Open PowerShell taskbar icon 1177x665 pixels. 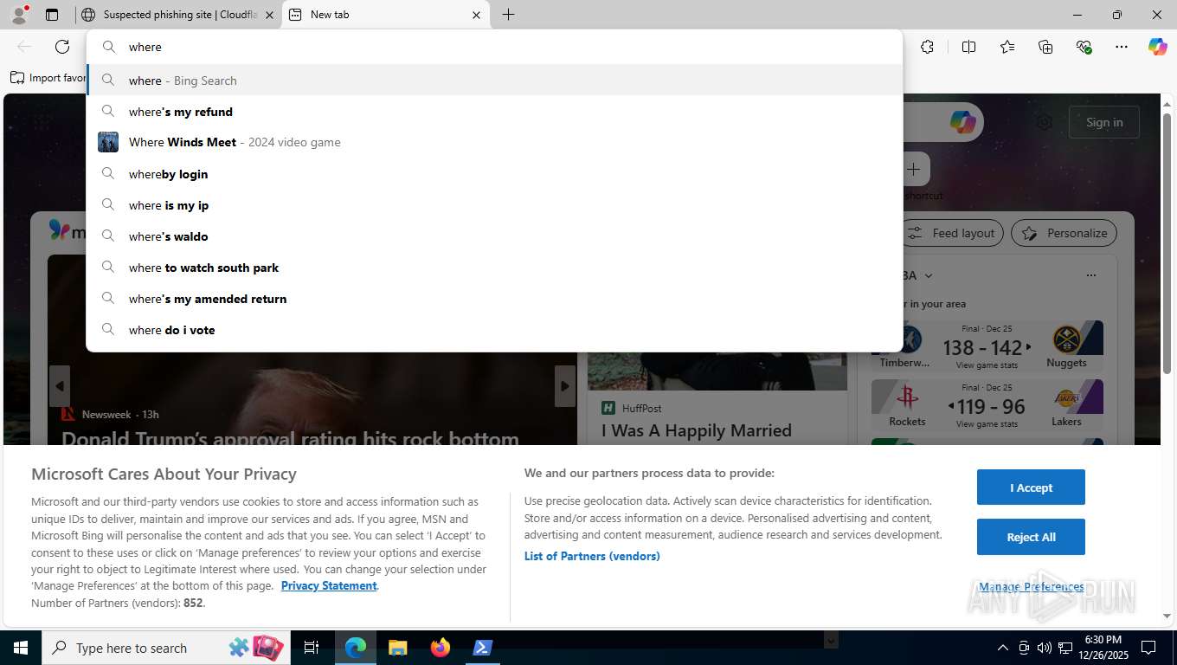482,648
